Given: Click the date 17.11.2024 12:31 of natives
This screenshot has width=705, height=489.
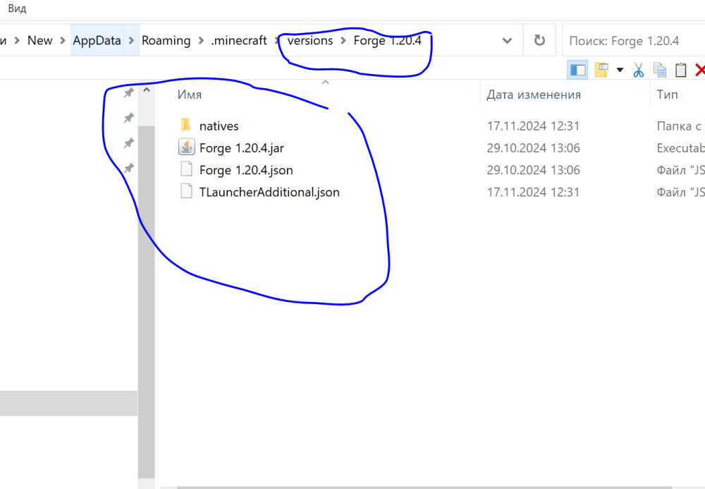Looking at the screenshot, I should 533,126.
